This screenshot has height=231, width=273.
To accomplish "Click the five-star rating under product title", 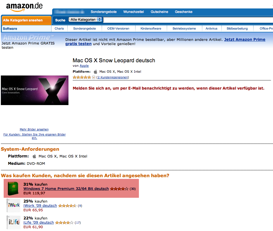I will coord(82,77).
